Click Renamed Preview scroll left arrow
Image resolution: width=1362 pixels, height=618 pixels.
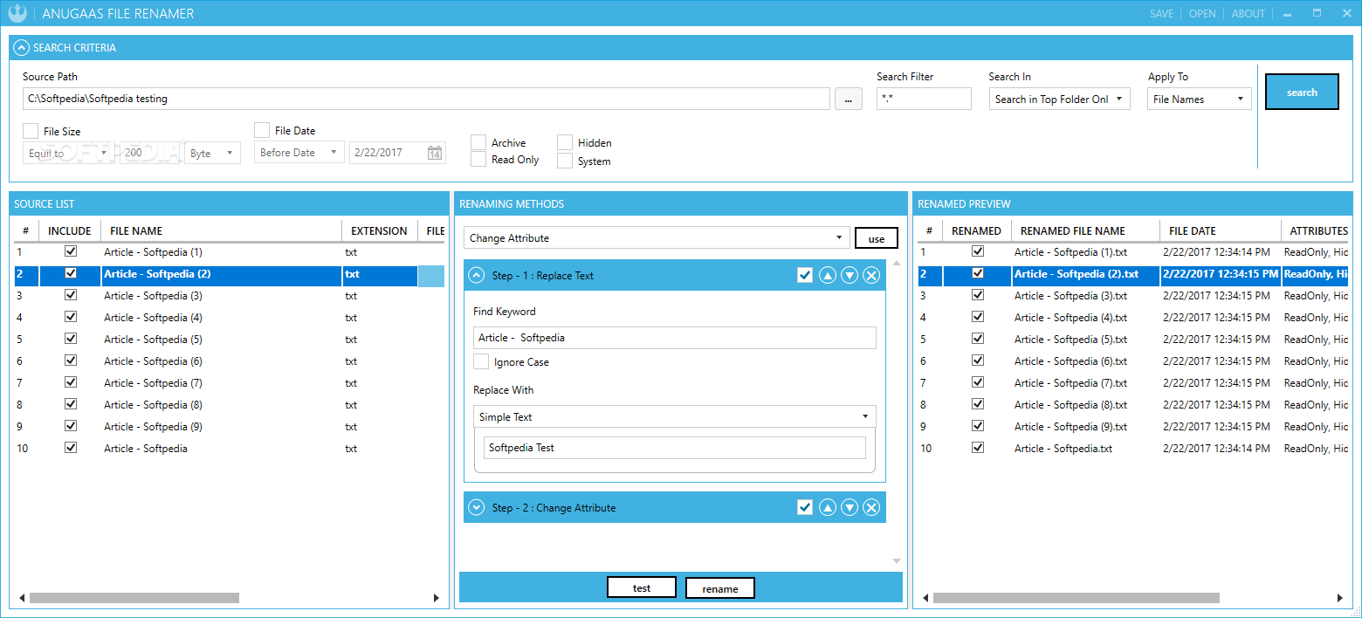[x=925, y=598]
